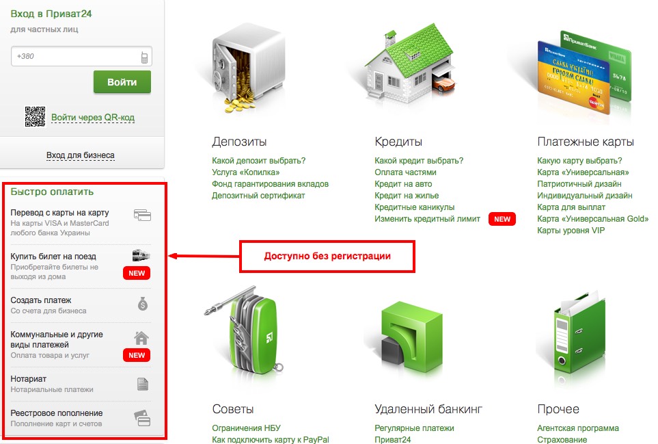Click the green Войти button
Screen dimensions: 658x444
click(x=122, y=82)
